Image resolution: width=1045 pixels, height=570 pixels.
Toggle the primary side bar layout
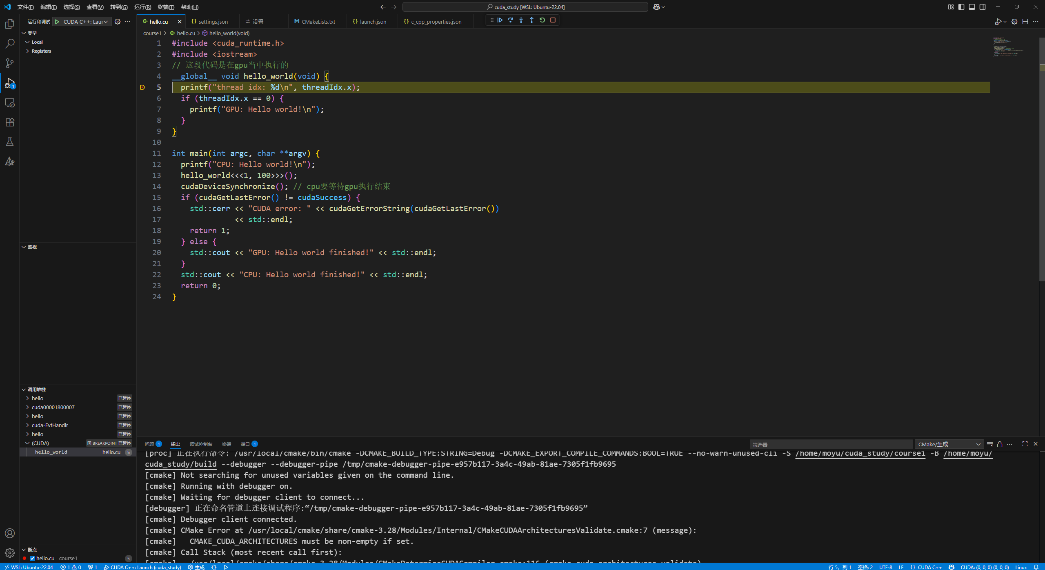[961, 7]
